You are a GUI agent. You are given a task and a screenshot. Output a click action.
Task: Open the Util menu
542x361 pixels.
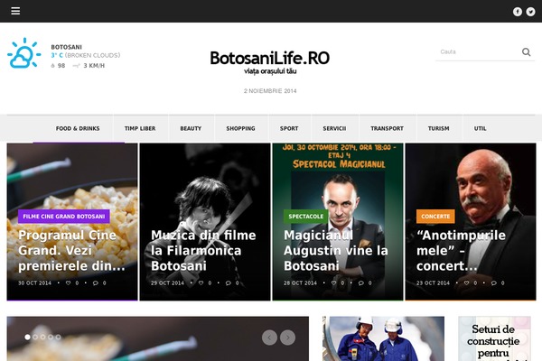481,128
